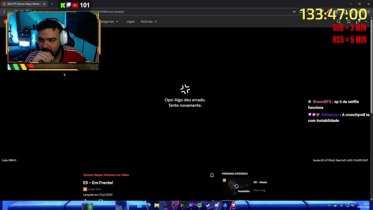This screenshot has width=373, height=210.
Task: Open the network display tray icon
Action: (347, 205)
